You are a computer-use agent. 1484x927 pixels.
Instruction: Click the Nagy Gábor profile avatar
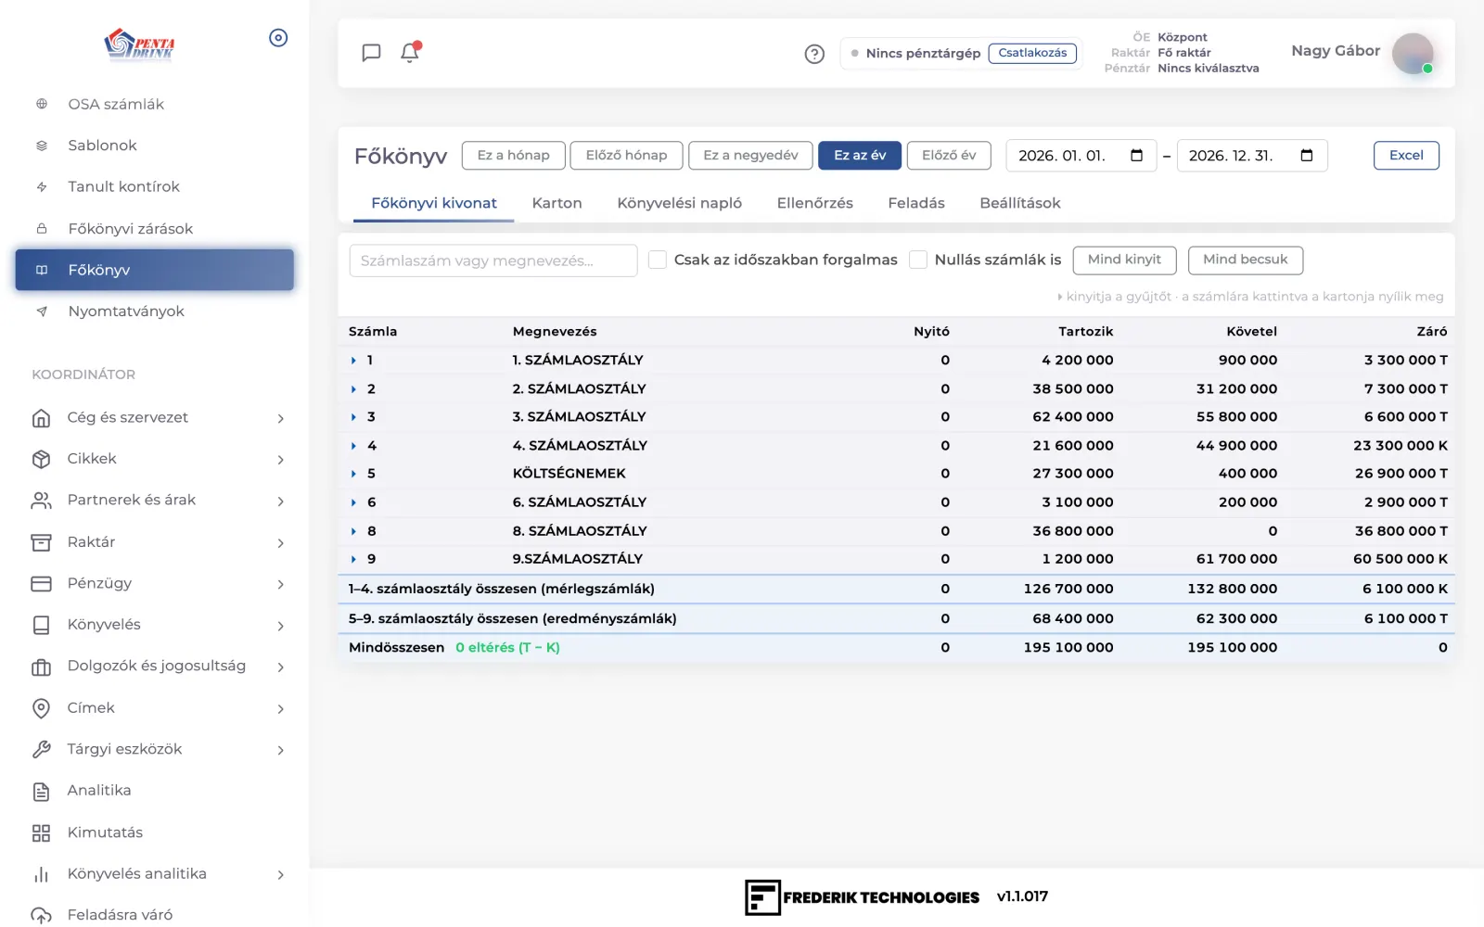click(1413, 53)
